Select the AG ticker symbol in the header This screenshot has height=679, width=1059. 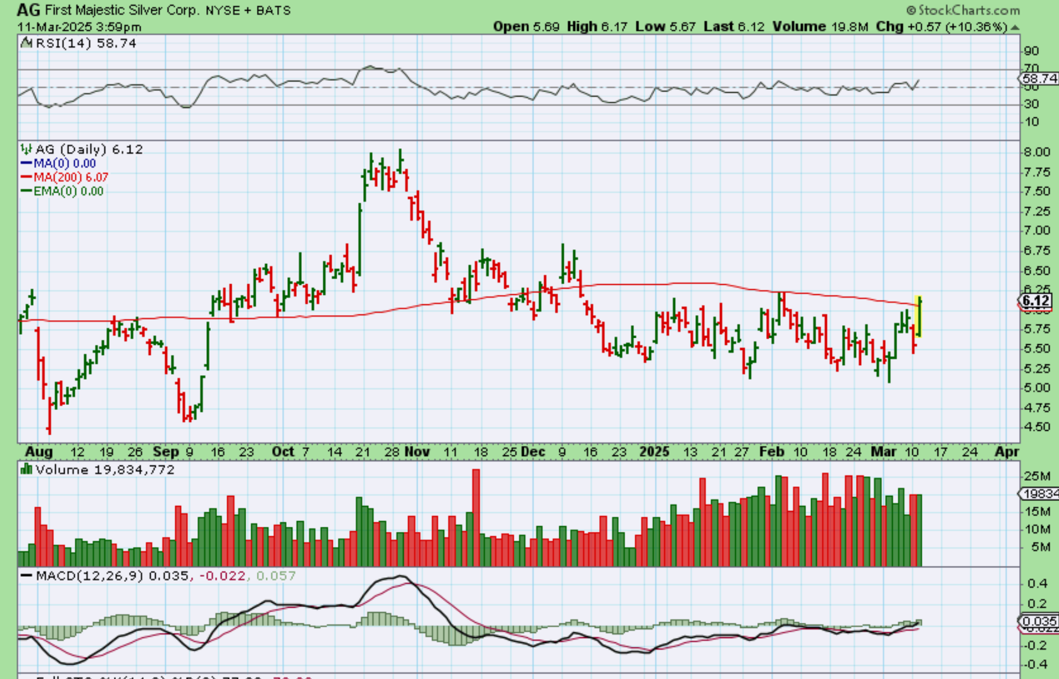pos(28,10)
